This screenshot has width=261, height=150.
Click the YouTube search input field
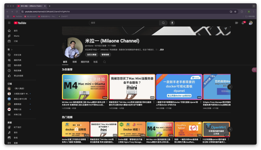[124, 23]
